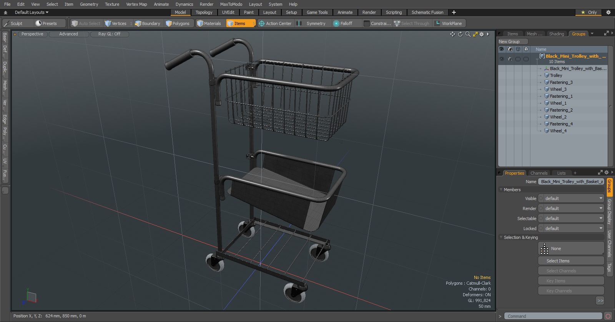Click the viewport zoom magnifier icon
This screenshot has width=615, height=322.
coord(468,34)
